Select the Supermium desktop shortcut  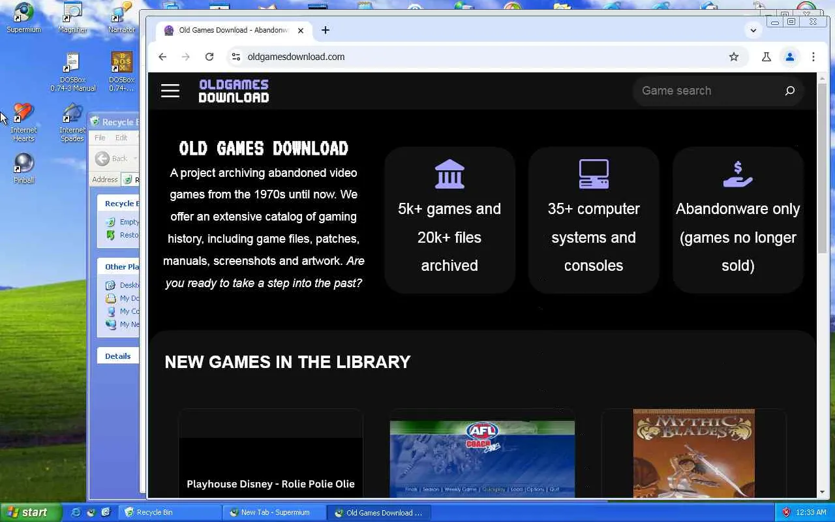[x=23, y=18]
